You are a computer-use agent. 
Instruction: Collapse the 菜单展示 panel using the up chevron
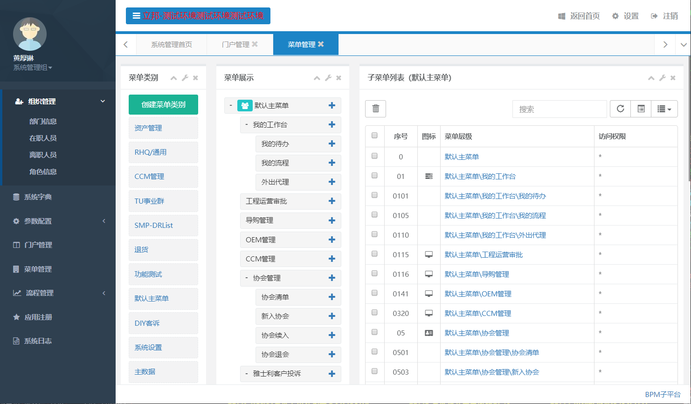(x=317, y=78)
